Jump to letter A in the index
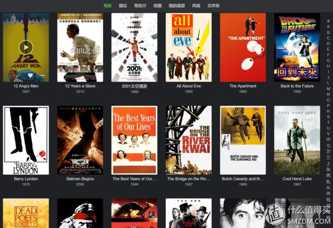 pos(329,27)
